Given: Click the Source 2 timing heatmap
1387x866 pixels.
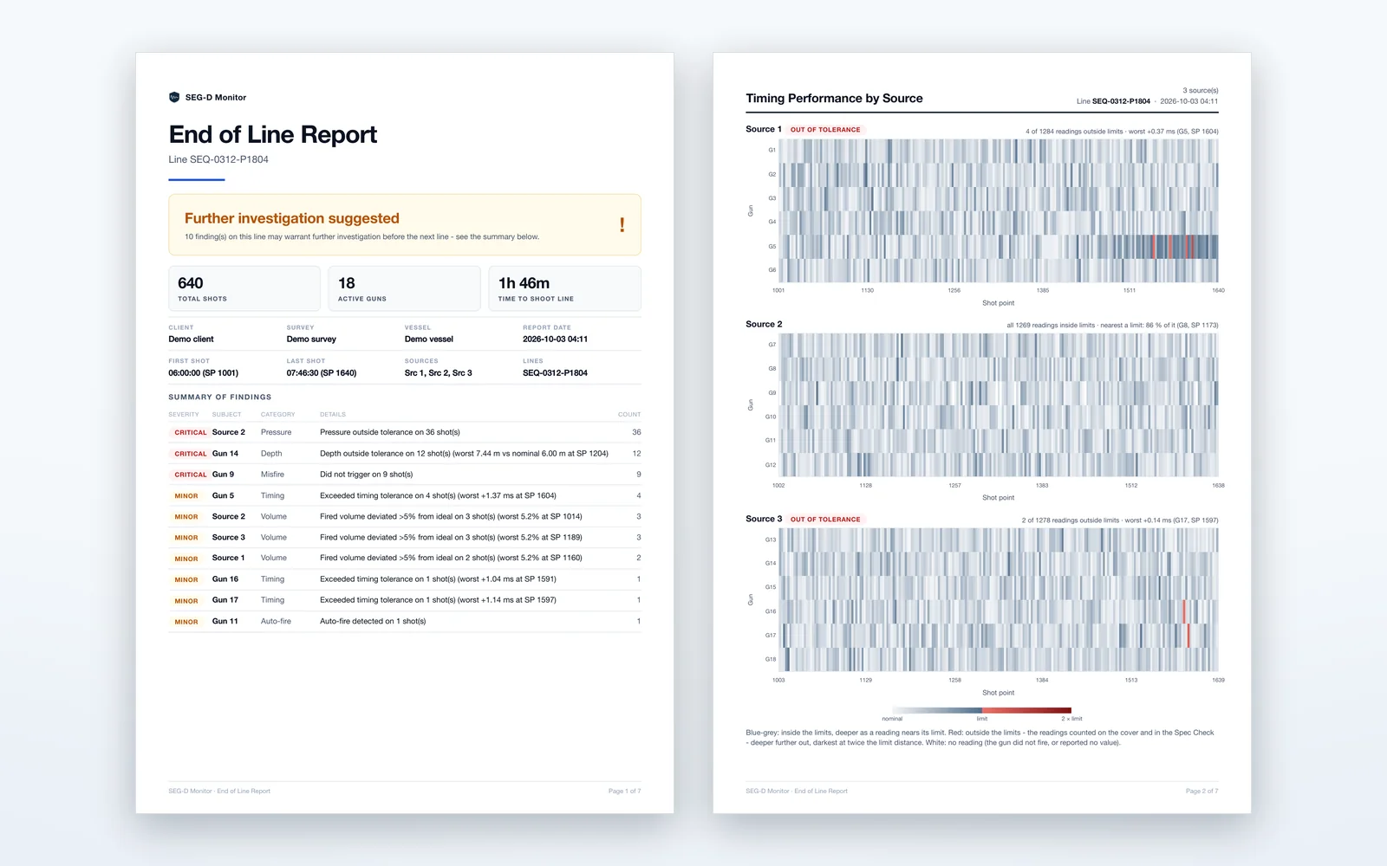Looking at the screenshot, I should [999, 405].
